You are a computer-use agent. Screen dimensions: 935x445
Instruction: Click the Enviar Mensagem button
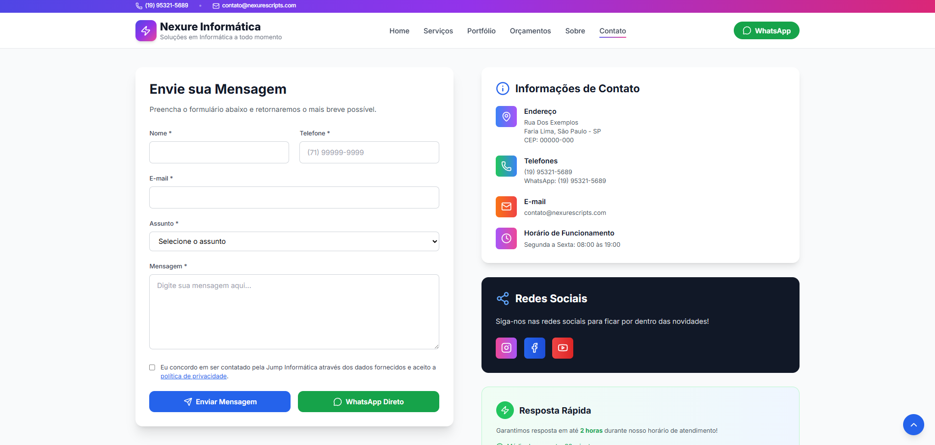click(220, 401)
